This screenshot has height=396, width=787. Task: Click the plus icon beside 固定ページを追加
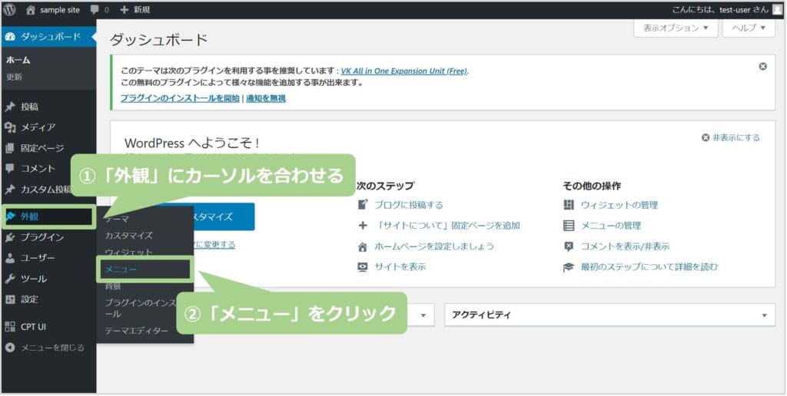363,226
